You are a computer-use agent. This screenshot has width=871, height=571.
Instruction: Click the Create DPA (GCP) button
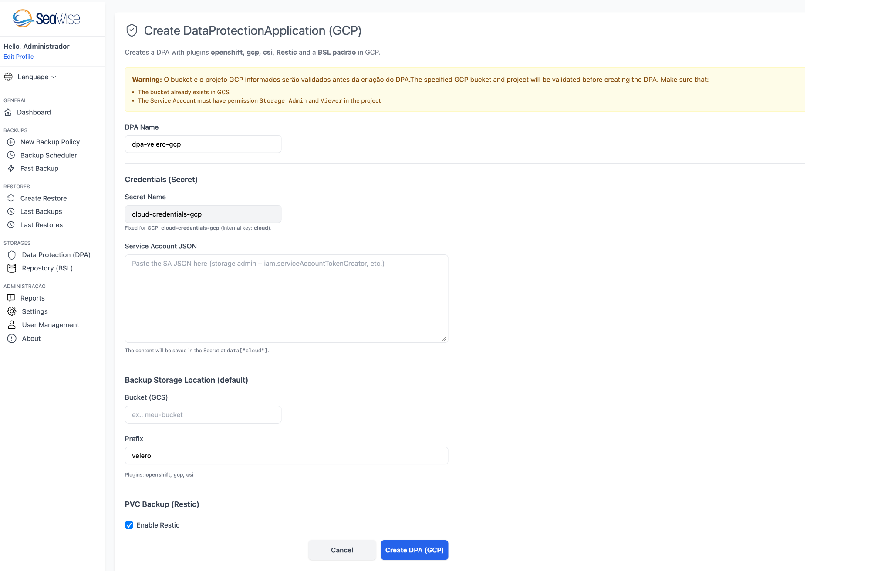click(x=414, y=550)
